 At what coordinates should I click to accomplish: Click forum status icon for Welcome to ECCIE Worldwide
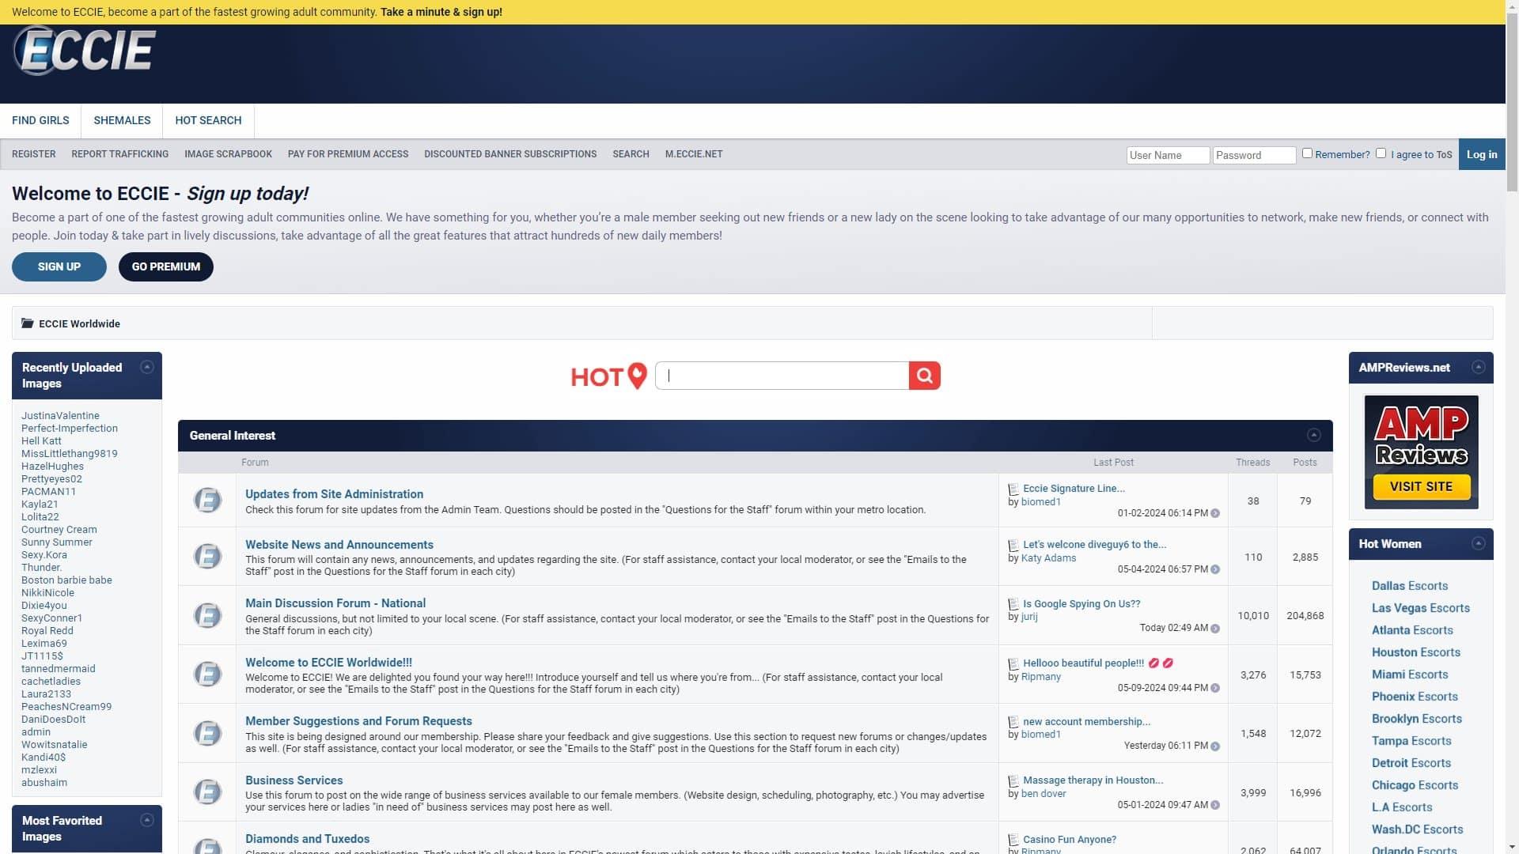(x=207, y=675)
